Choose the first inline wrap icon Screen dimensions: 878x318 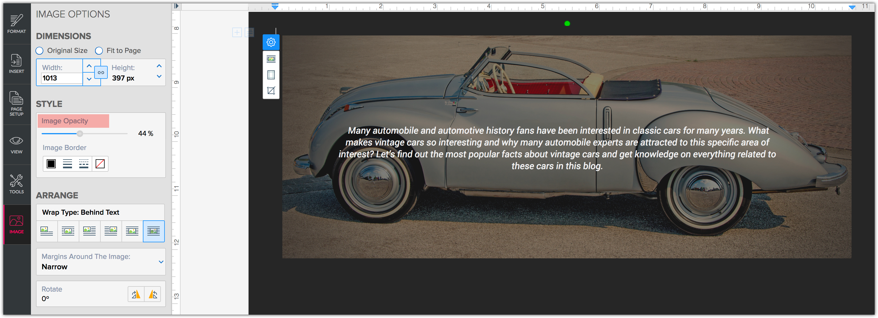click(x=47, y=231)
